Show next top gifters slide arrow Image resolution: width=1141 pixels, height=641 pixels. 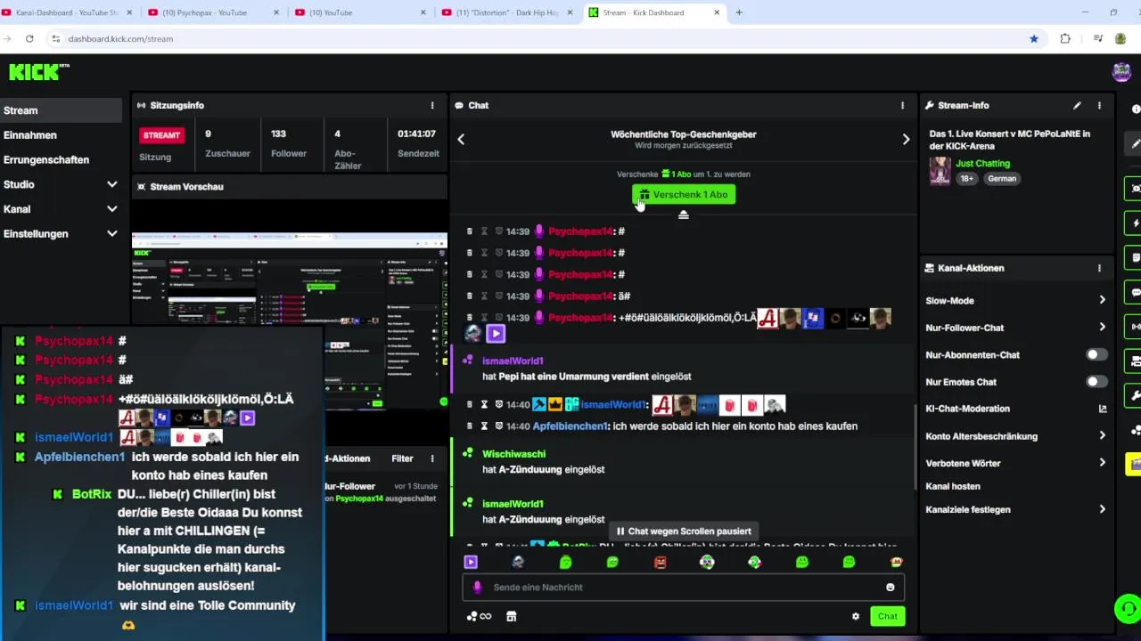[x=906, y=139]
